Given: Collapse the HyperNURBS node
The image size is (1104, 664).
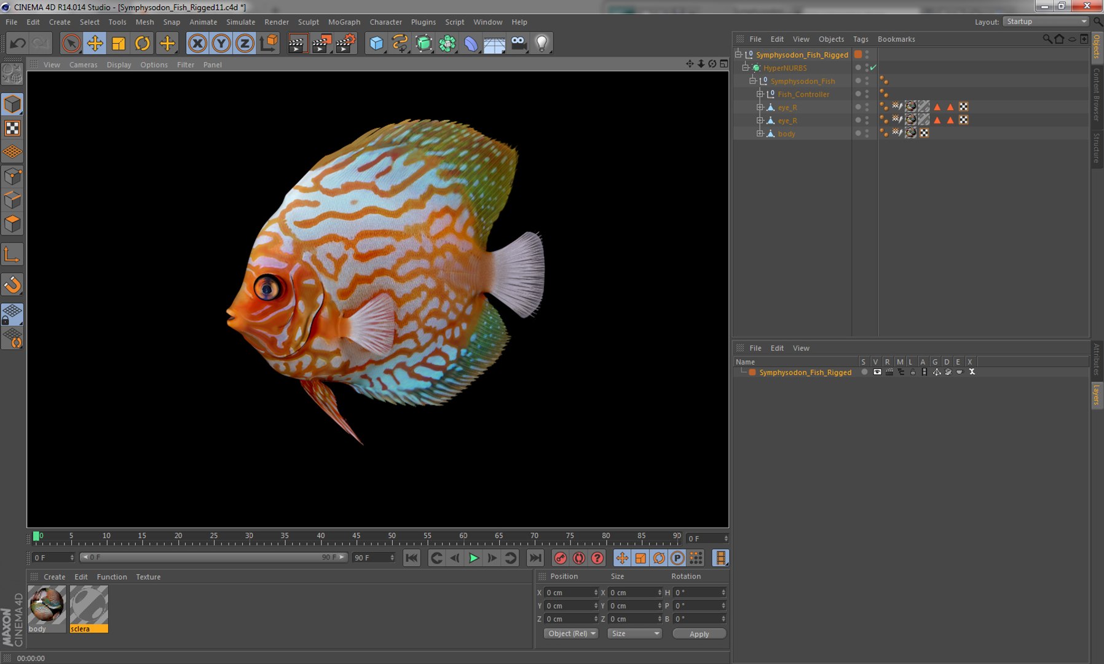Looking at the screenshot, I should pos(746,68).
